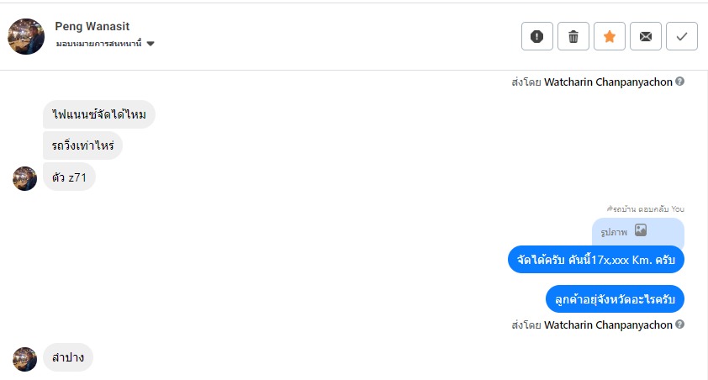Click help icon beside top Watcharin Chanpanyachon

679,82
